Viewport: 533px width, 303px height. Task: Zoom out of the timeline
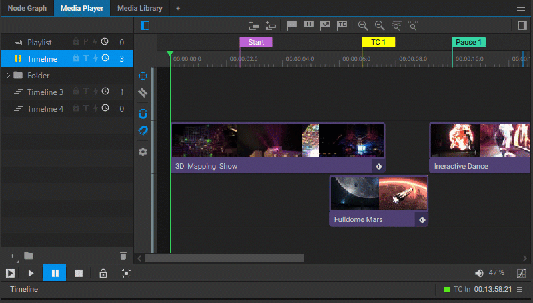380,25
